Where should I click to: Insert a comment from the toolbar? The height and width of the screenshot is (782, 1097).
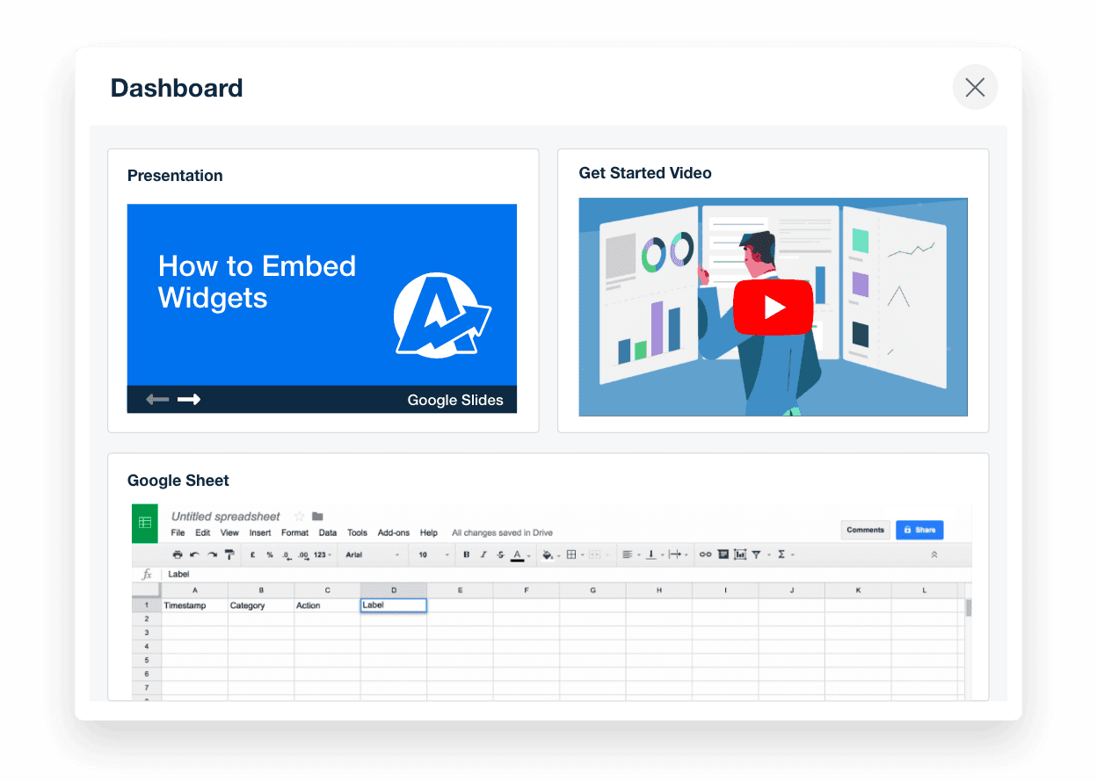pyautogui.click(x=723, y=554)
